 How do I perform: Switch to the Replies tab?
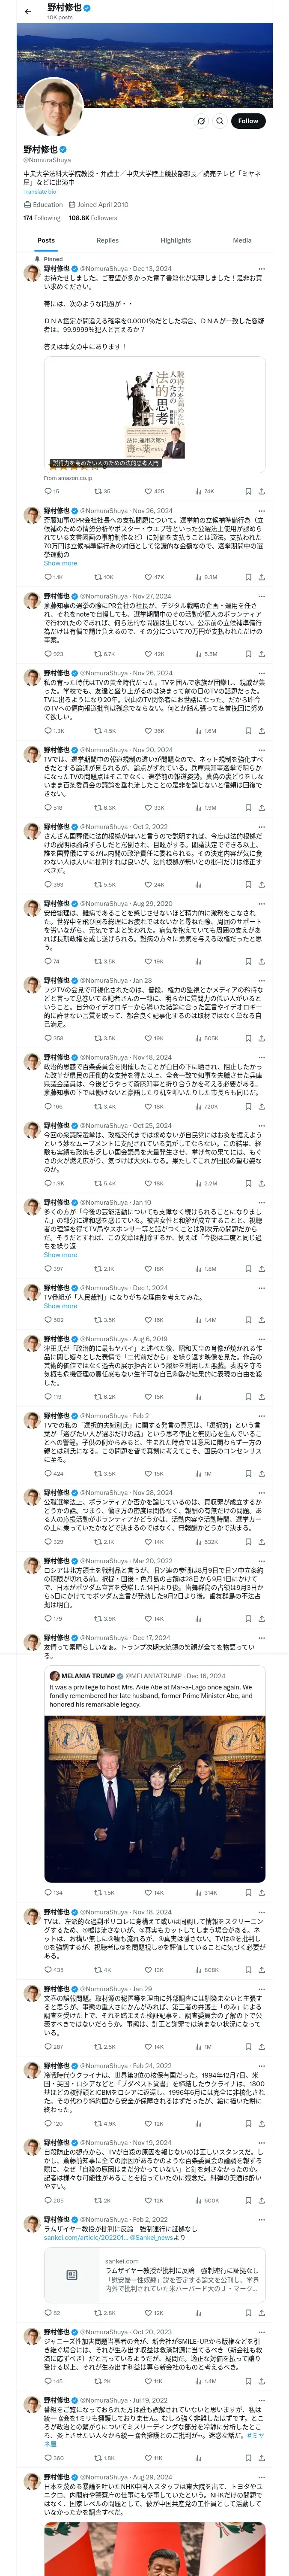pos(107,240)
